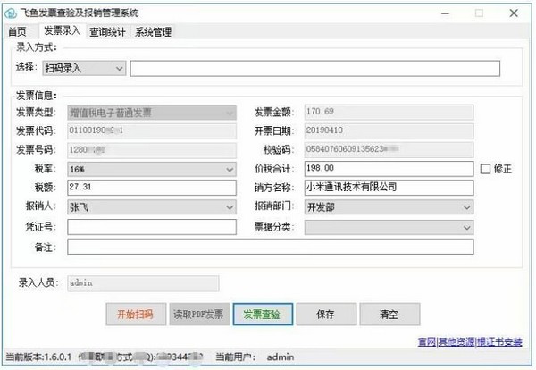Click the 当前用户 admin status text
This screenshot has height=370, width=536.
pyautogui.click(x=255, y=357)
